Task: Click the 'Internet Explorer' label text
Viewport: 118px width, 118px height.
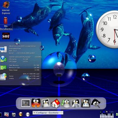Action: tap(6, 12)
